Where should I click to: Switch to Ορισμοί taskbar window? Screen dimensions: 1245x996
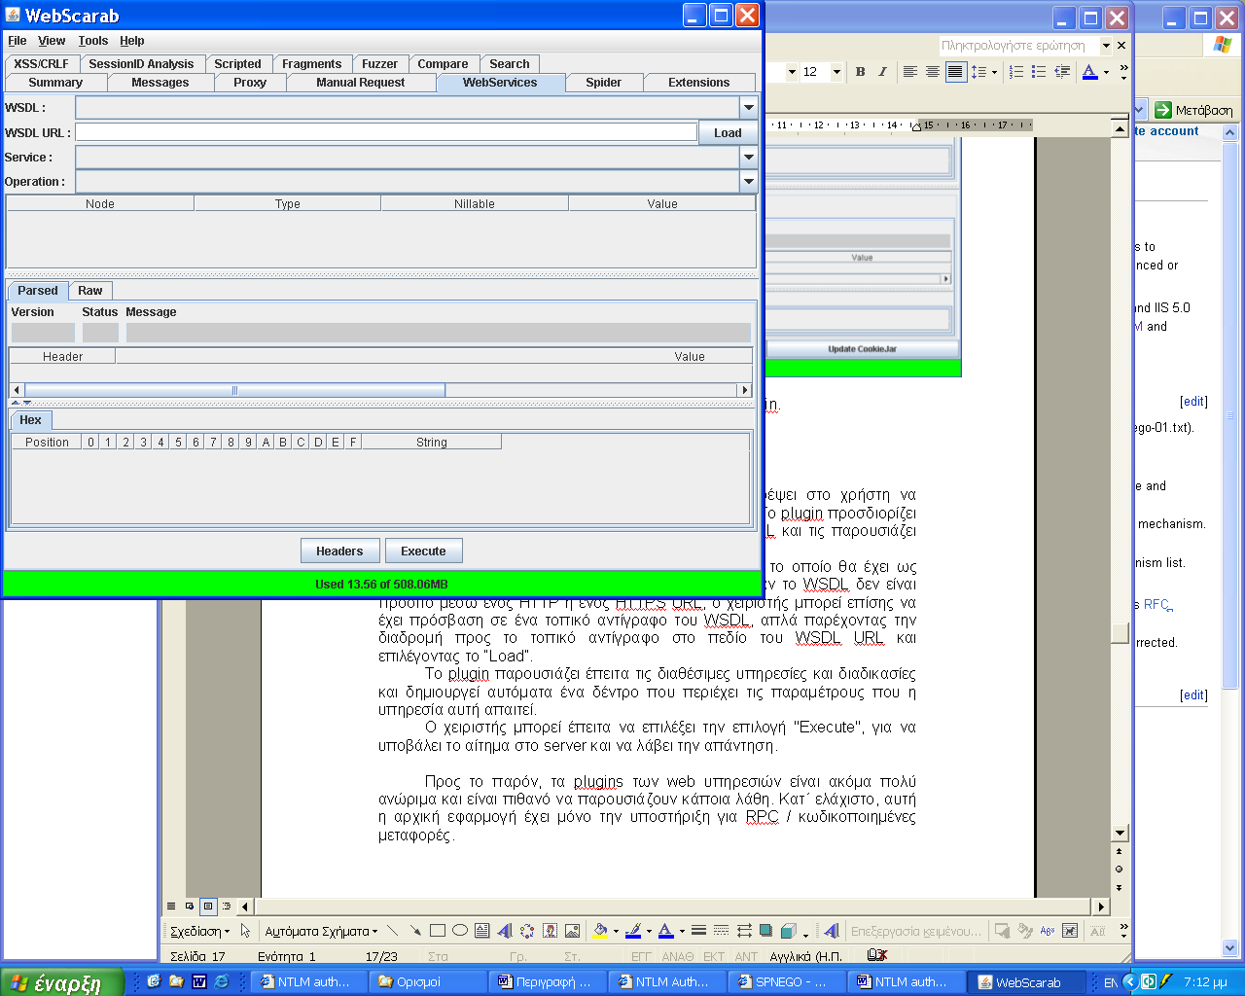point(428,982)
